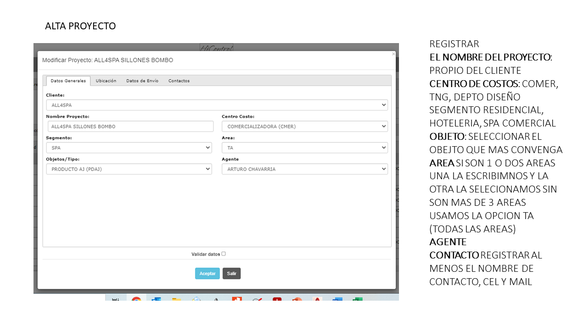Click the Nombre Proyecto text field
Image resolution: width=587 pixels, height=330 pixels.
pyautogui.click(x=130, y=126)
